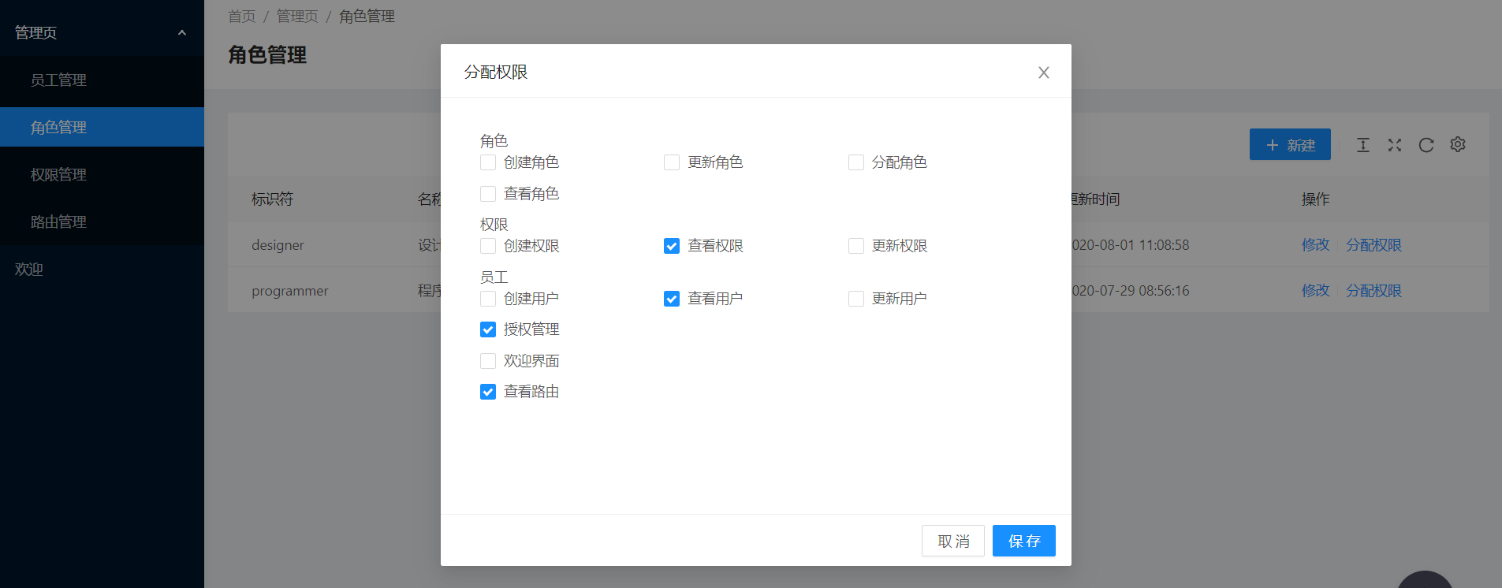Select 角色管理 in the sidebar
The image size is (1502, 588).
point(102,127)
